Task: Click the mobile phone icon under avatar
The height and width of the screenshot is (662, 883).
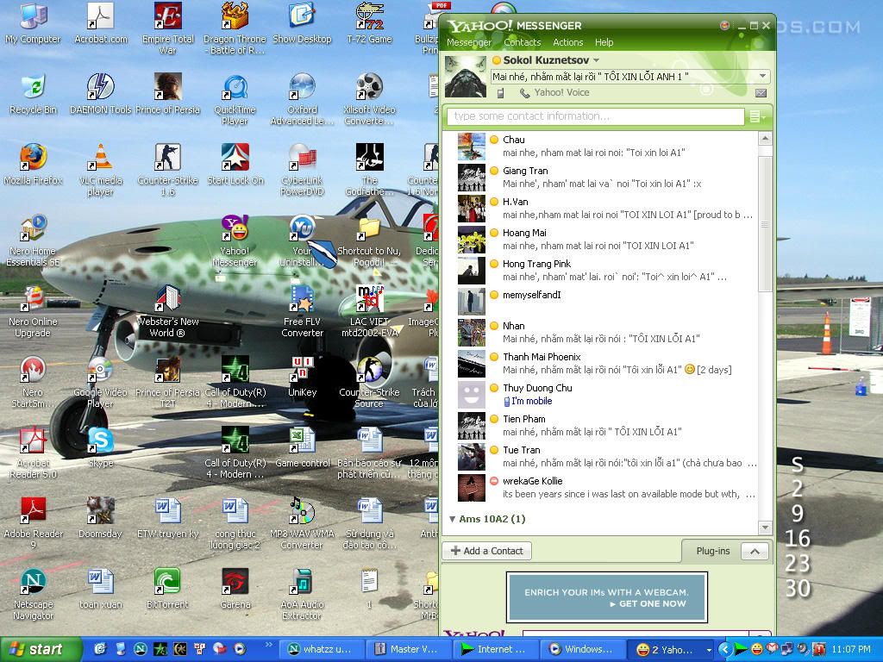Action: pyautogui.click(x=500, y=93)
